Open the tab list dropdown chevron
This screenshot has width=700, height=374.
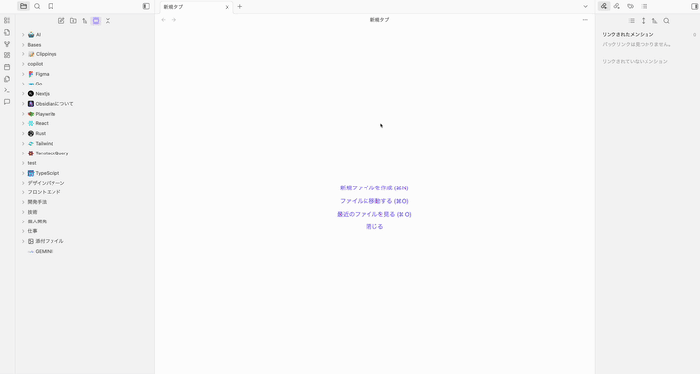[585, 6]
